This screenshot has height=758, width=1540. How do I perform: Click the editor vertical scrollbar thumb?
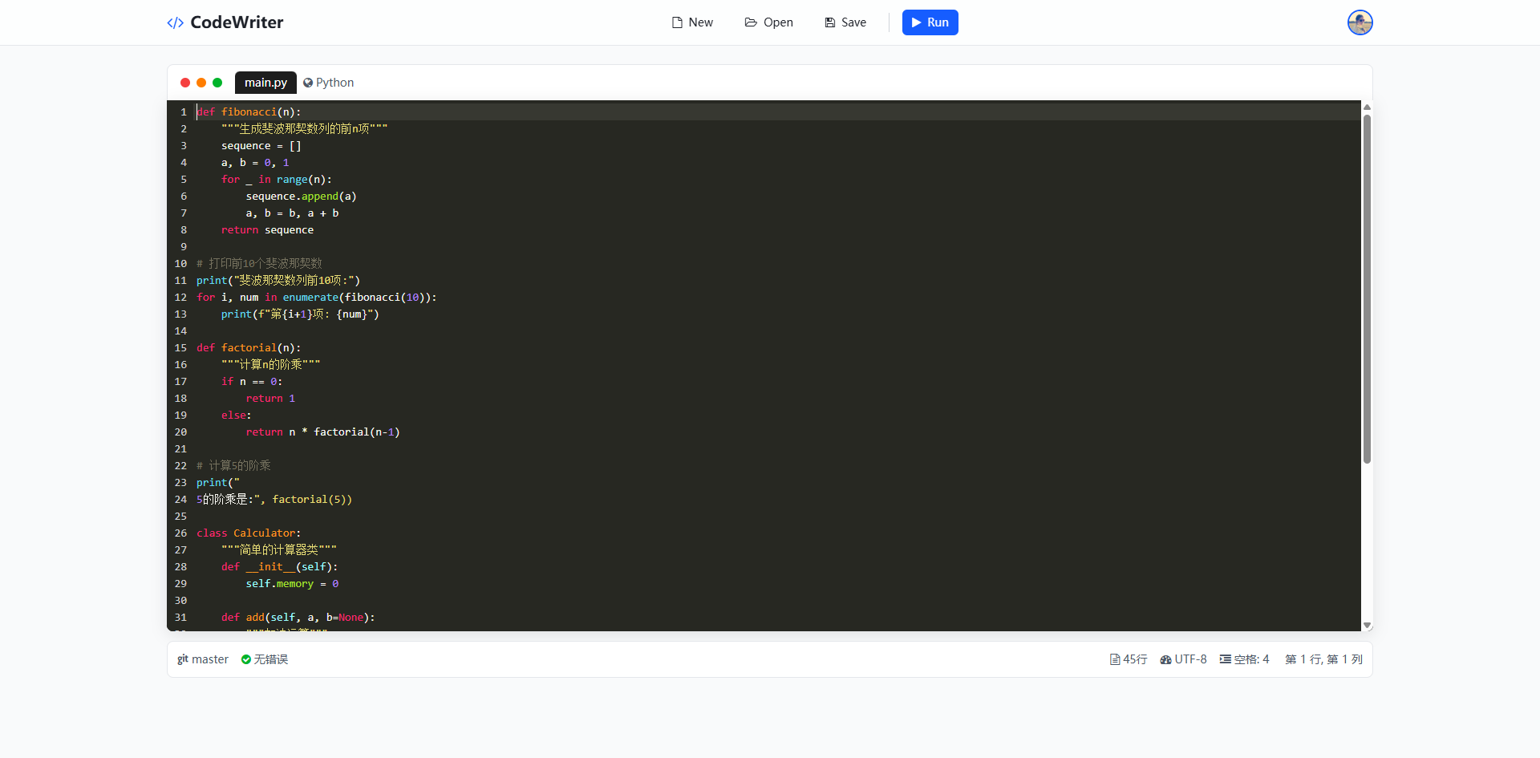[1367, 289]
